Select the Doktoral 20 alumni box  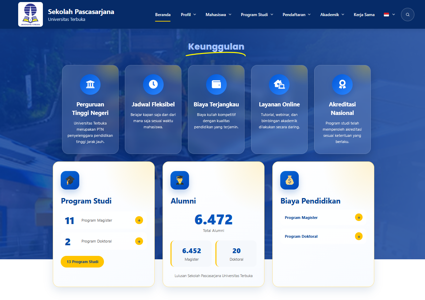click(x=236, y=253)
